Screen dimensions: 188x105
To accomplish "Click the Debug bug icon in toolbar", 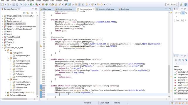I will click(26, 5).
